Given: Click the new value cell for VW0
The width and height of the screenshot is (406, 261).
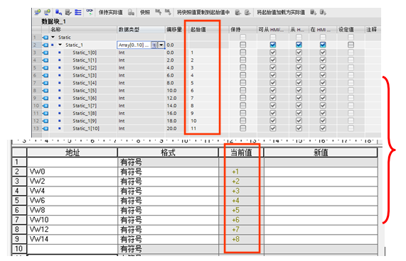Looking at the screenshot, I should [x=321, y=172].
